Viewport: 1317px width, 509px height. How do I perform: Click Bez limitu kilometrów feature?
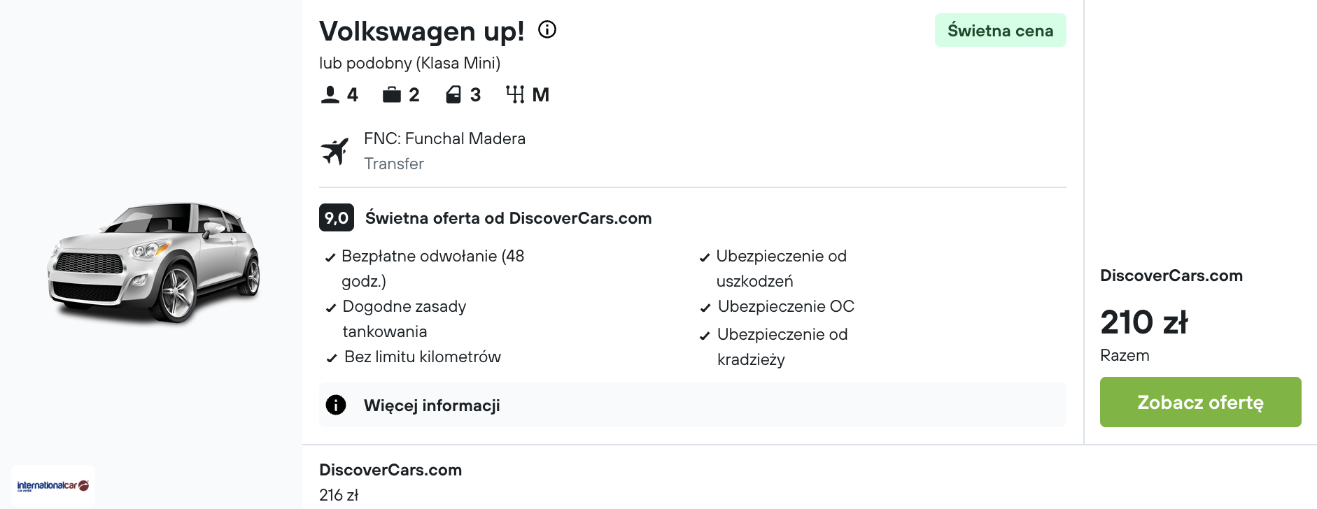pos(414,357)
